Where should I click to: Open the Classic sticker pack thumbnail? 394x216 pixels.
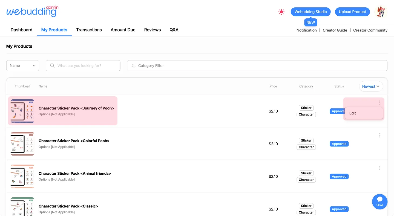tap(22, 206)
